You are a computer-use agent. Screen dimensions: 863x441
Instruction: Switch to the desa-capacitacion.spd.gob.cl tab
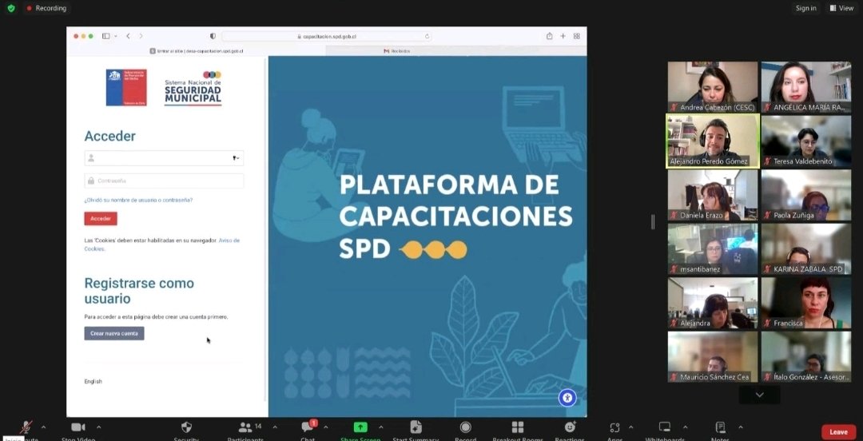coord(197,50)
